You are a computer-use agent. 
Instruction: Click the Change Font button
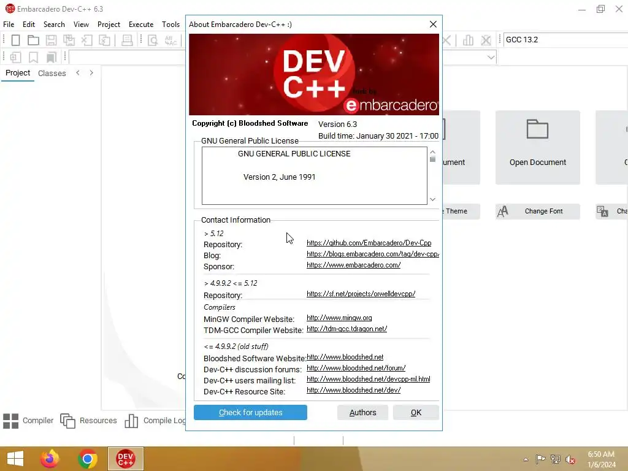(537, 211)
